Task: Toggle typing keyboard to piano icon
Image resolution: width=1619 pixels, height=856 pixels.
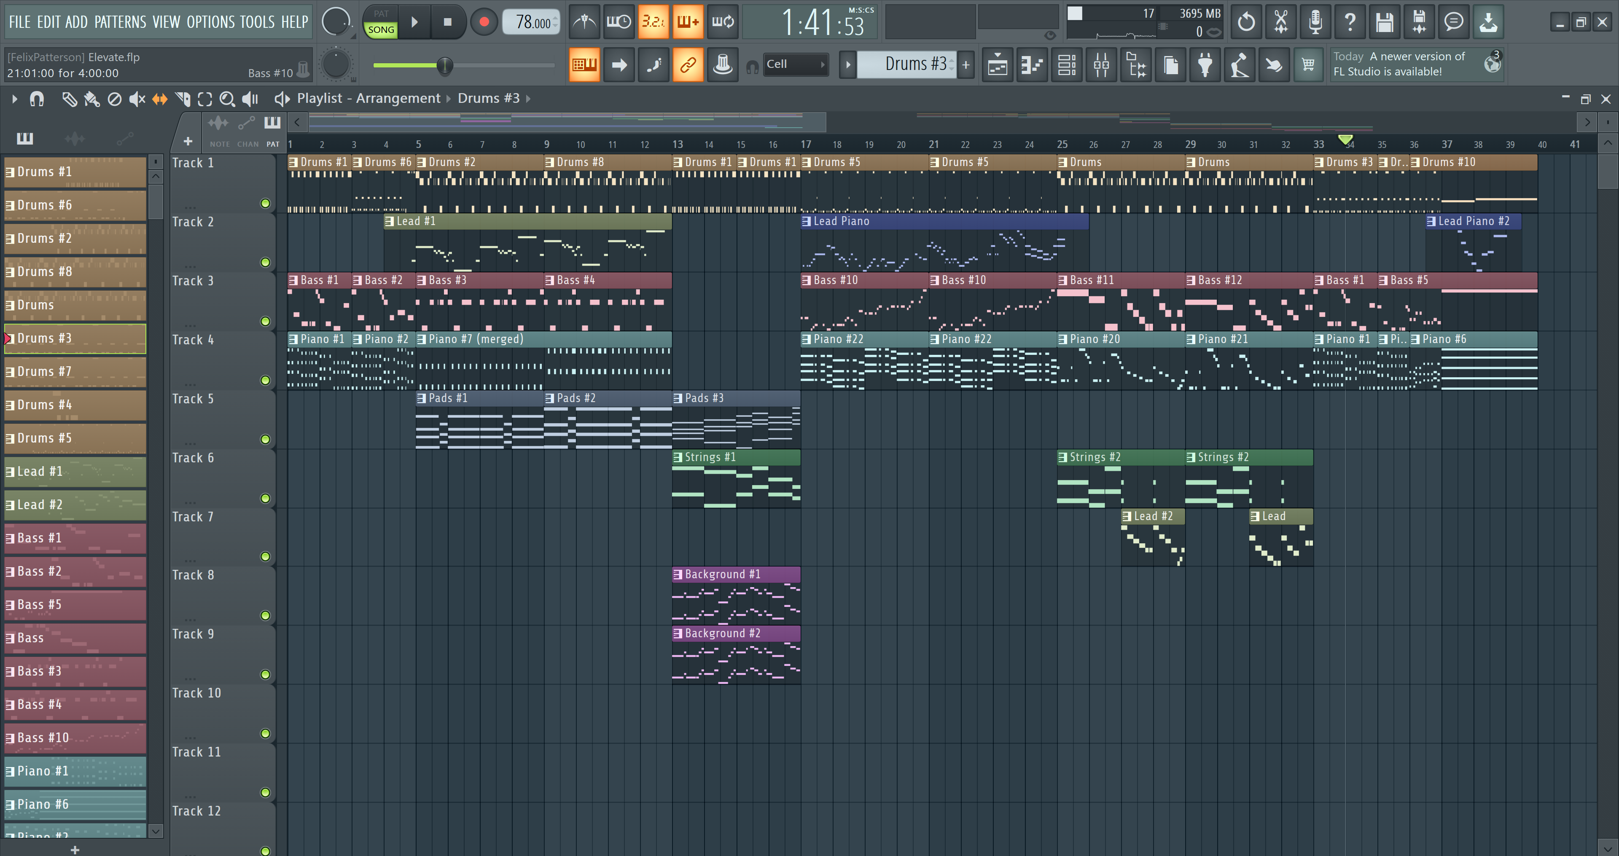Action: [x=584, y=65]
